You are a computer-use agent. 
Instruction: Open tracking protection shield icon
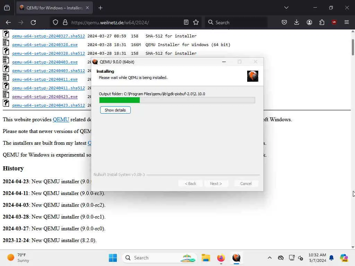[55, 23]
